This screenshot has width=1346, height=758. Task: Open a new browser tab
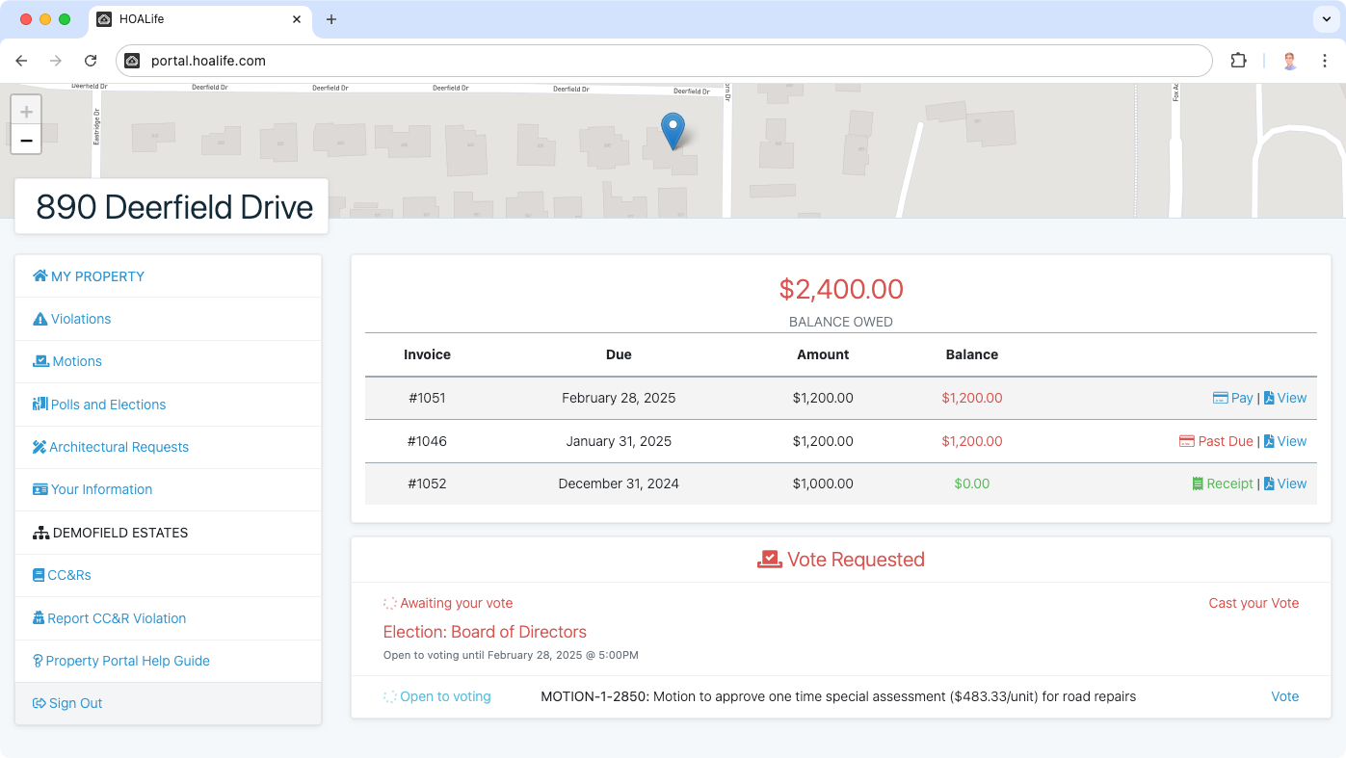tap(331, 18)
